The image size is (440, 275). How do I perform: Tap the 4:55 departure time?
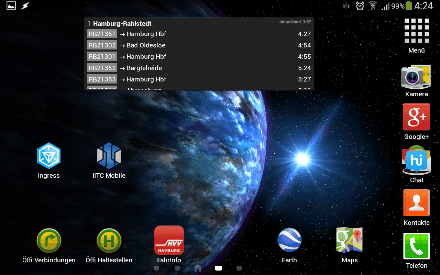point(305,57)
